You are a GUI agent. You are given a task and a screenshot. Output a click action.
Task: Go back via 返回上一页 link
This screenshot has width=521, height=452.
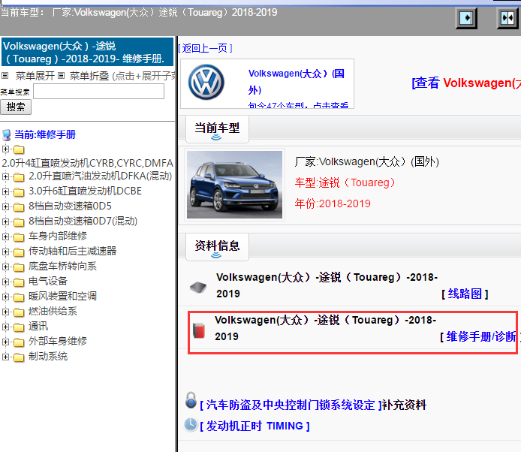[206, 49]
